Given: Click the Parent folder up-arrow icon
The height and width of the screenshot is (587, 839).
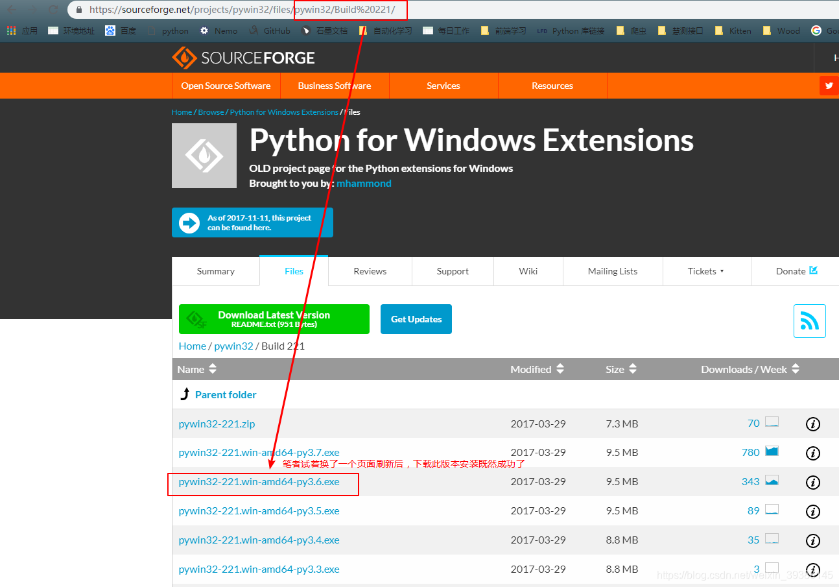Looking at the screenshot, I should [x=185, y=394].
